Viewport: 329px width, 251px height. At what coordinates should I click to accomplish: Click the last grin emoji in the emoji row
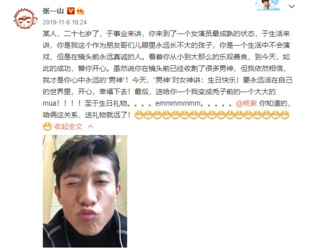tap(285, 115)
